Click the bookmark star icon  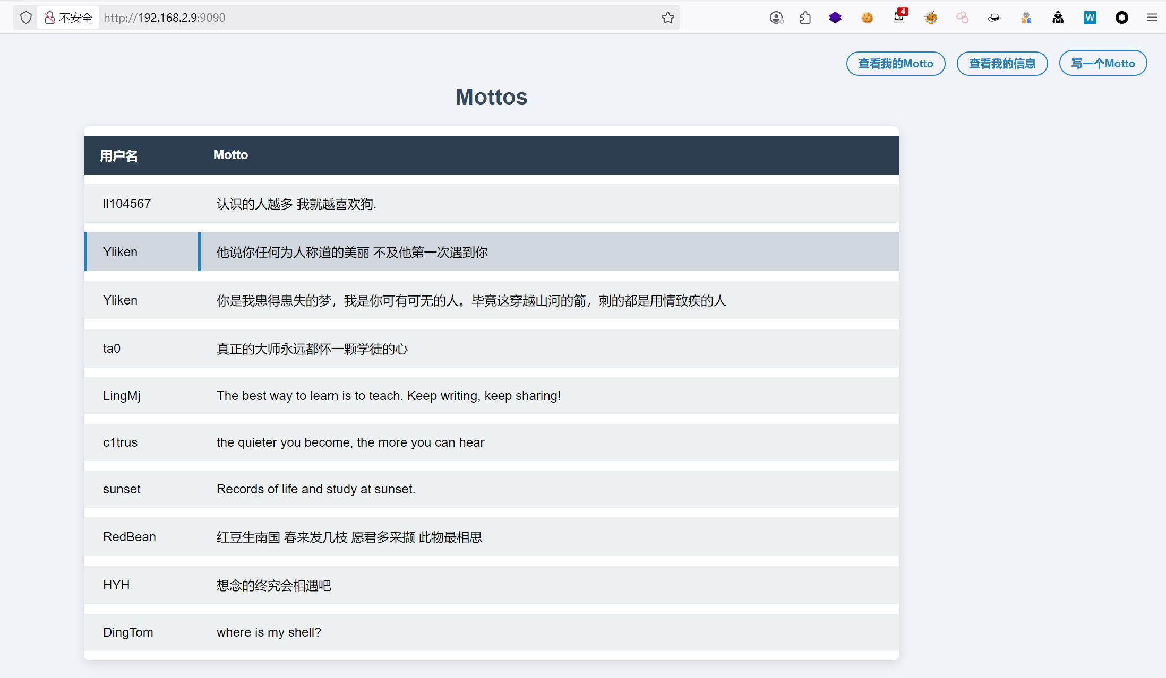point(667,18)
